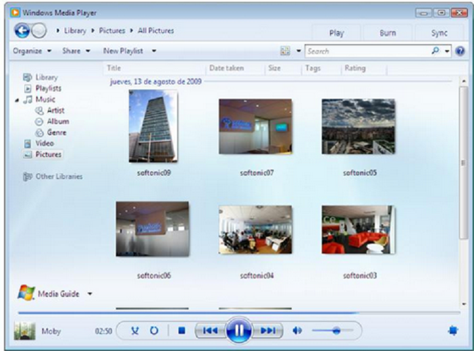This screenshot has height=351, width=474.
Task: Open the View options dropdown arrow
Action: [x=298, y=51]
